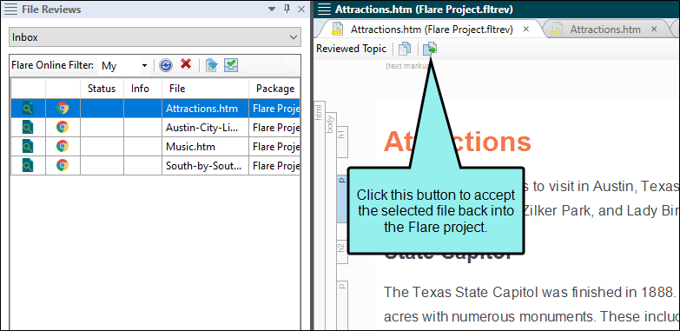Select the South-by-Sout... file row

tap(155, 165)
